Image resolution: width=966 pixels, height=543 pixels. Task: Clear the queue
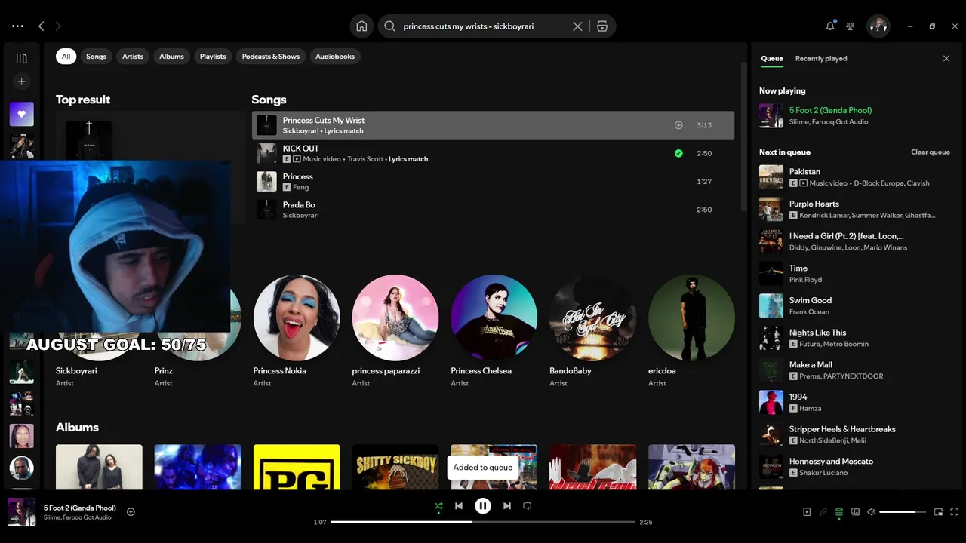(930, 152)
